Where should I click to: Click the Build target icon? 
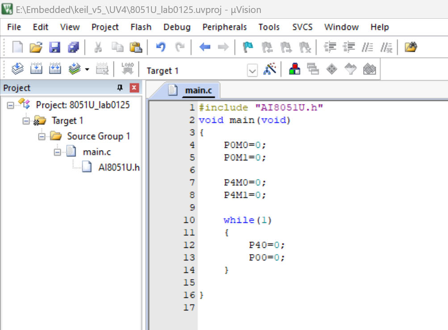click(x=36, y=69)
